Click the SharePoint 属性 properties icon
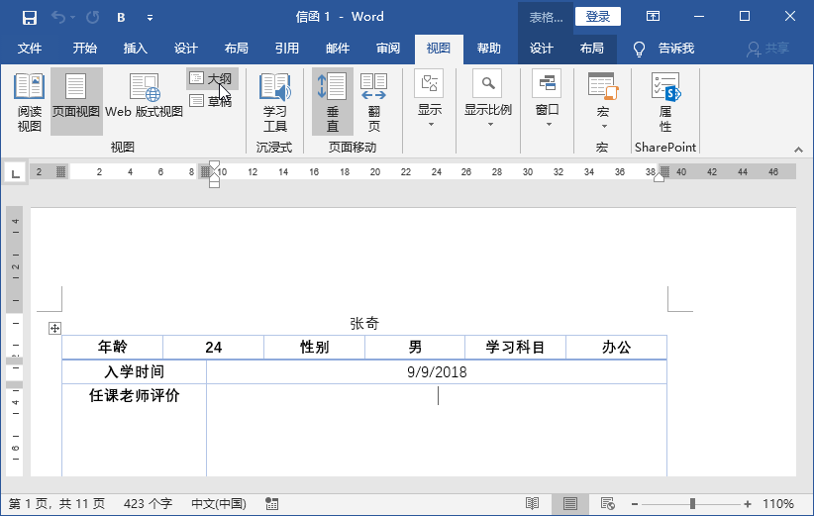The image size is (814, 516). point(665,102)
